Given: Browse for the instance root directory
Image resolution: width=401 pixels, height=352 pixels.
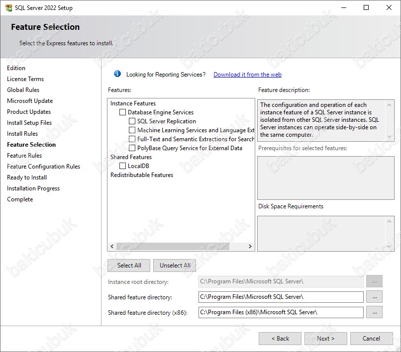Looking at the screenshot, I should tap(375, 281).
